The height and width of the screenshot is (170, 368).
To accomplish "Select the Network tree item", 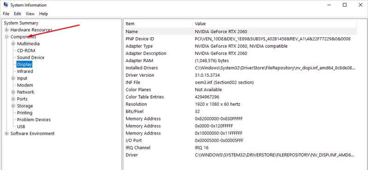I will 26,92.
